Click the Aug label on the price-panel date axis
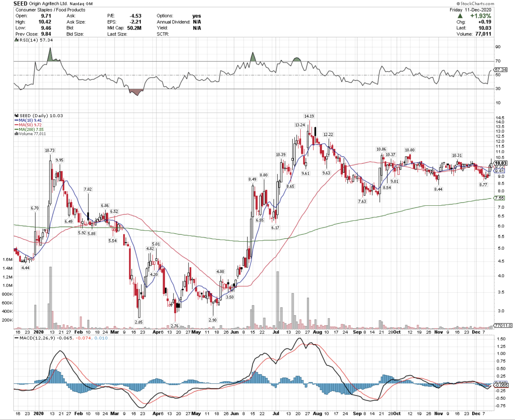 coord(317,332)
